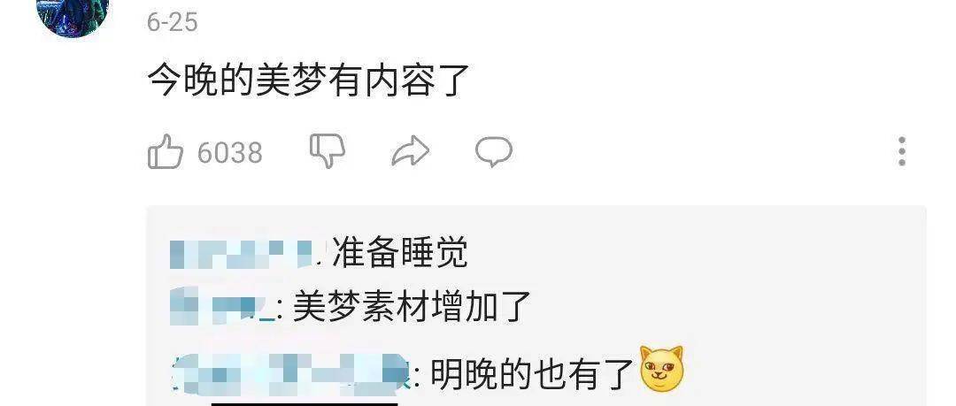The width and height of the screenshot is (956, 406).
Task: Share the comment using the arrow icon
Action: pos(411,151)
